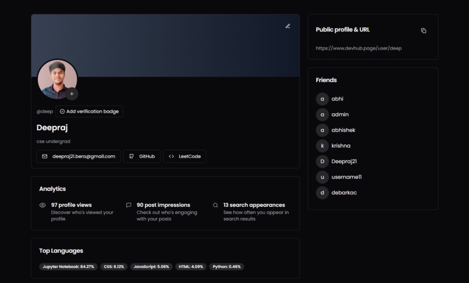Viewport: 469px width, 283px height.
Task: Open friend debarkac's avatar
Action: click(322, 193)
